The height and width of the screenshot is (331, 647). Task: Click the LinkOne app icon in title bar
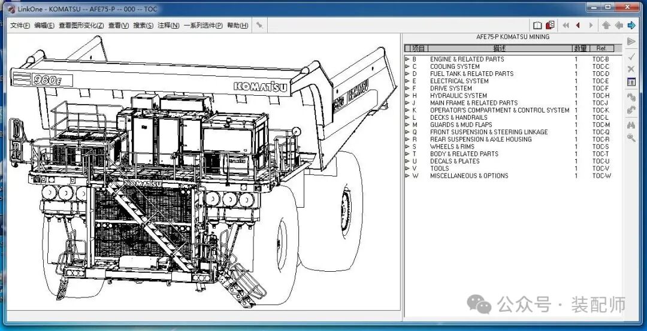point(11,9)
